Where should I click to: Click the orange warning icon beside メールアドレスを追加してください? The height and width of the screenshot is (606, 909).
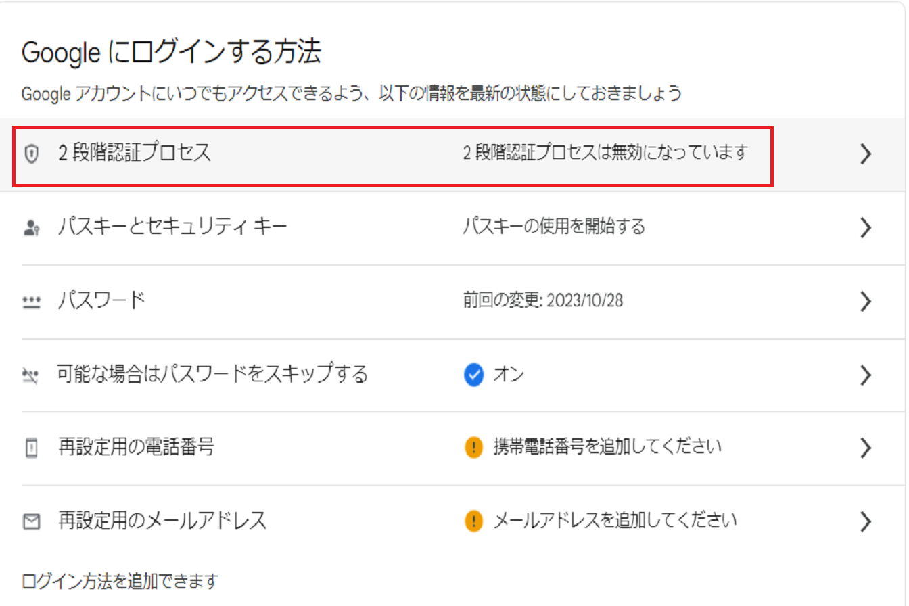474,521
